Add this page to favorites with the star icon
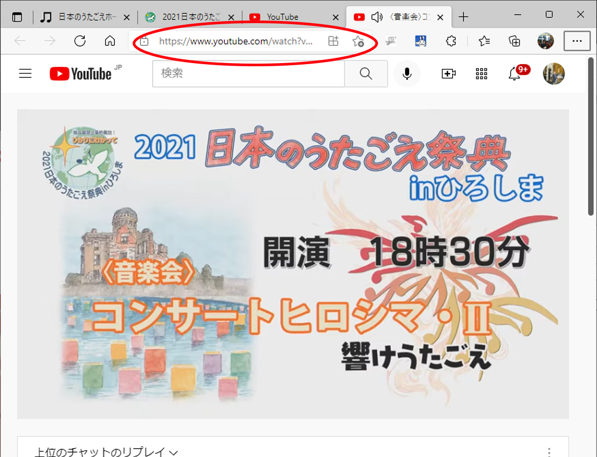 [x=358, y=42]
